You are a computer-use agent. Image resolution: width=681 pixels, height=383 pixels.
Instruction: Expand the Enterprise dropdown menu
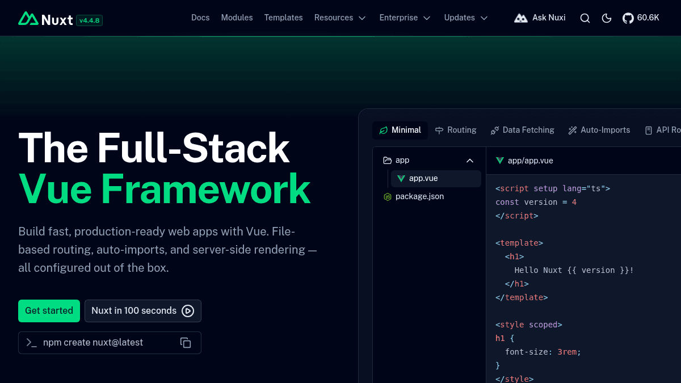click(x=405, y=18)
